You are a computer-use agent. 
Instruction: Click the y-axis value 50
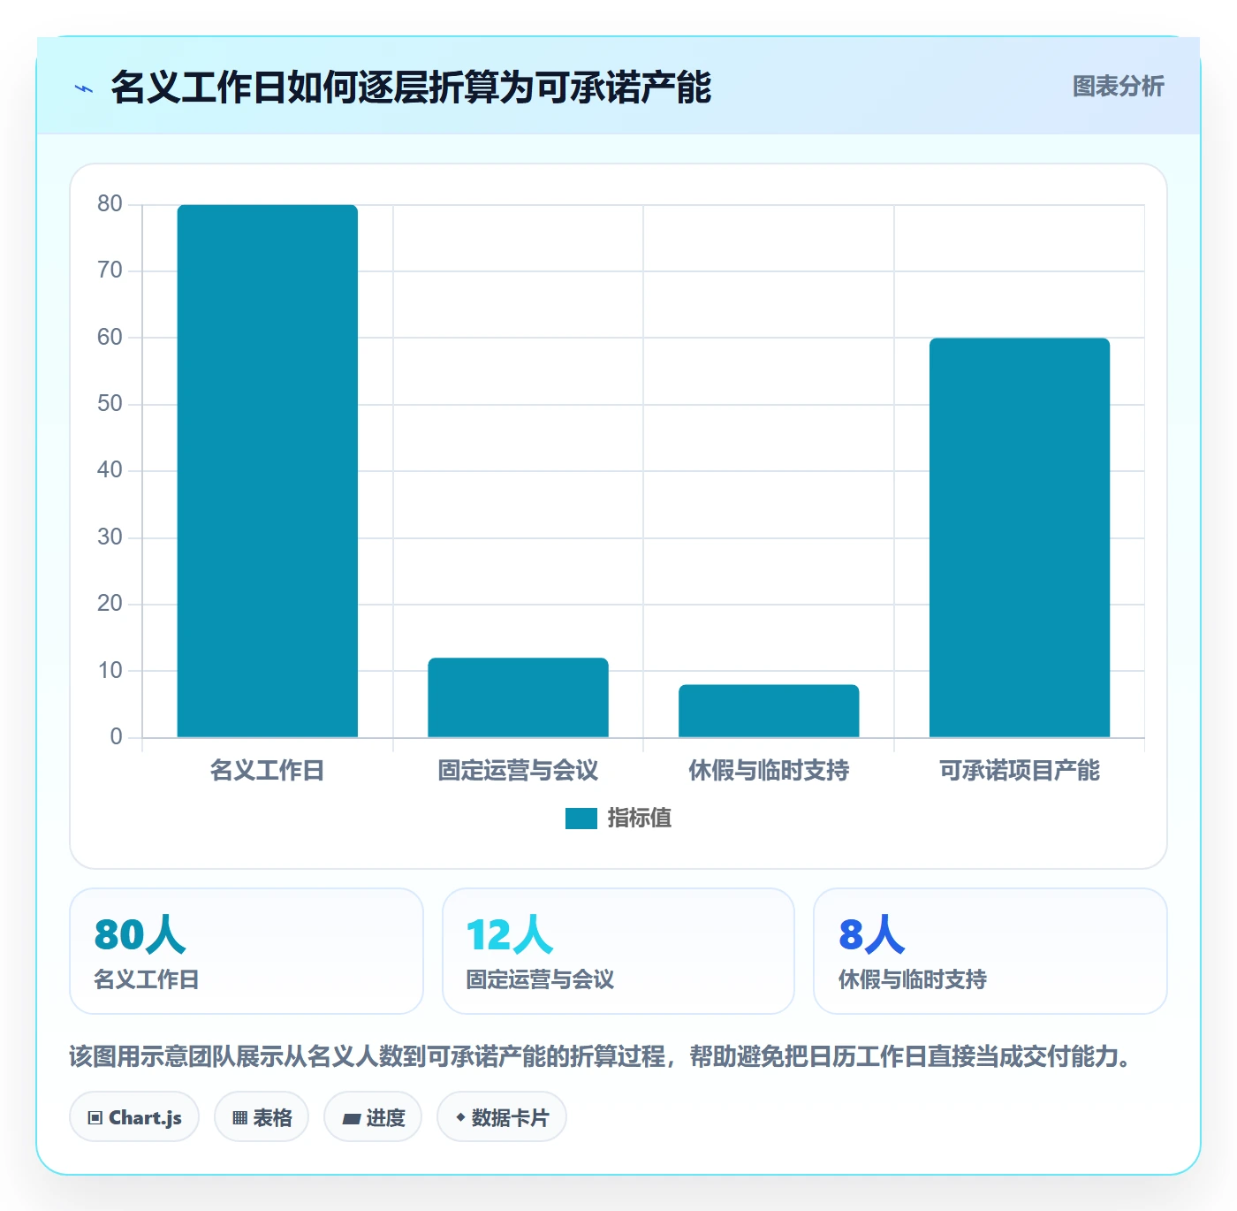[110, 404]
